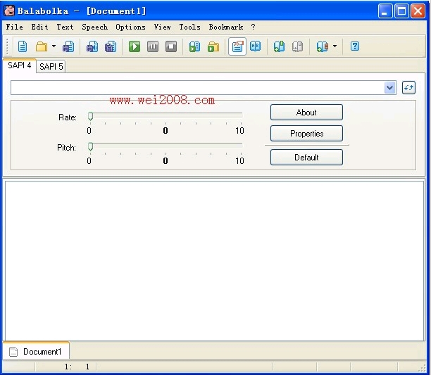Viewport: 431px width, 375px height.
Task: Click inside the empty text editing area
Action: point(214,261)
